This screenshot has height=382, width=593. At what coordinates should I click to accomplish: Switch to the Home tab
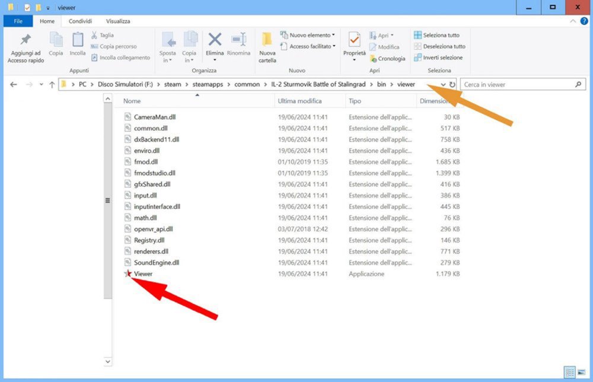47,21
